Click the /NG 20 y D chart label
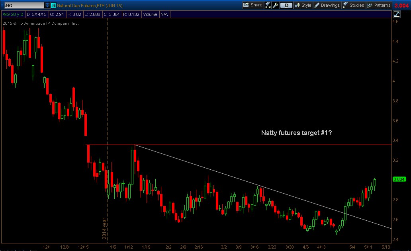 pos(13,14)
